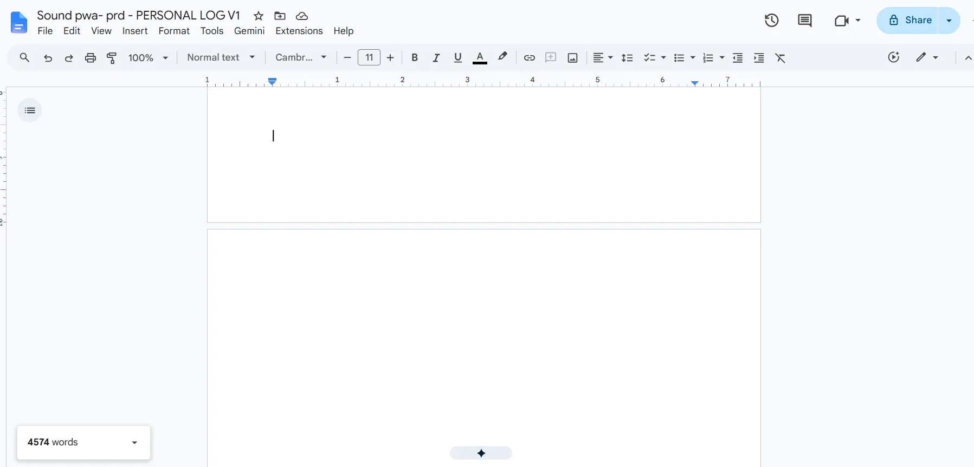Click the right indent marker on ruler
The image size is (974, 467).
click(x=694, y=83)
